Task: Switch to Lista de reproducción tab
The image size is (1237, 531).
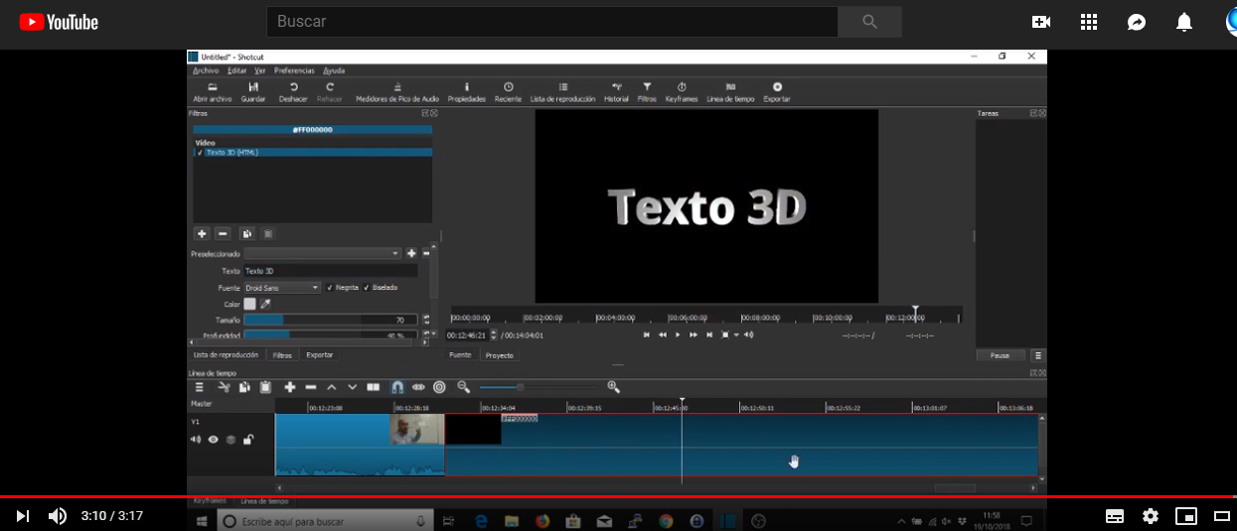Action: point(226,354)
